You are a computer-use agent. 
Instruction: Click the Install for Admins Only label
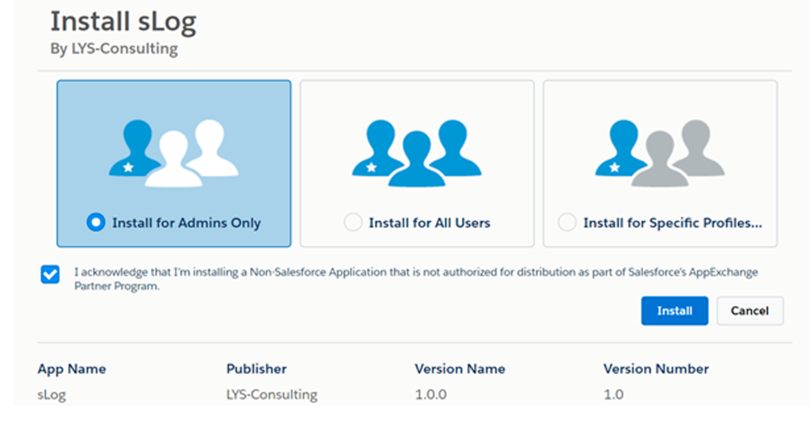187,223
